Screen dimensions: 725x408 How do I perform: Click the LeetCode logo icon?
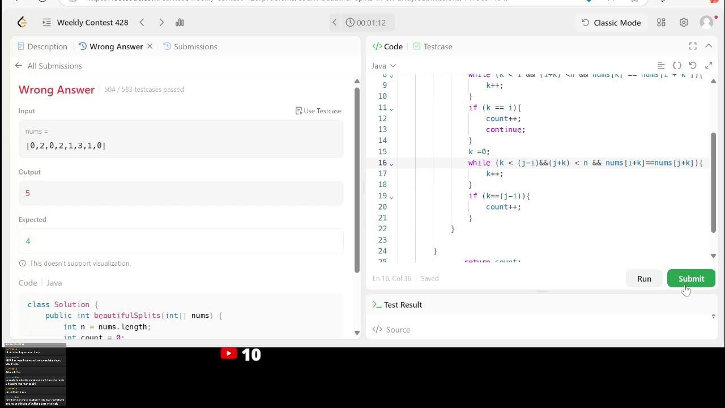tap(22, 23)
